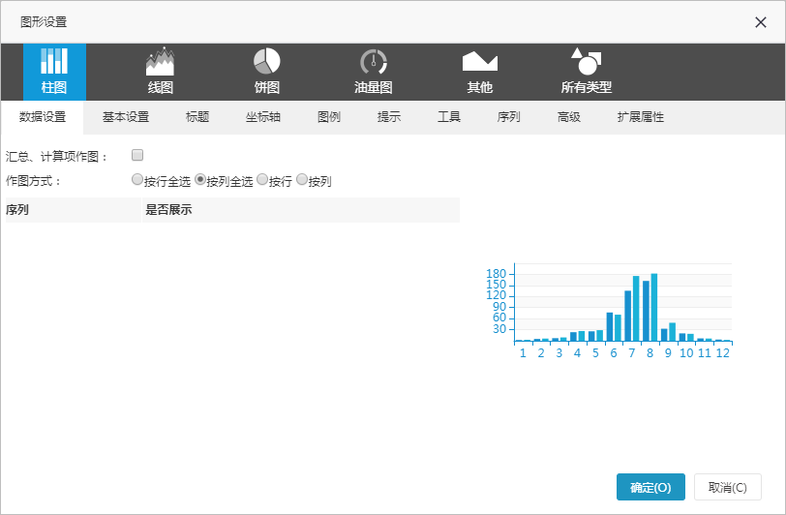Choose the 饼图 pie chart type

[x=267, y=72]
